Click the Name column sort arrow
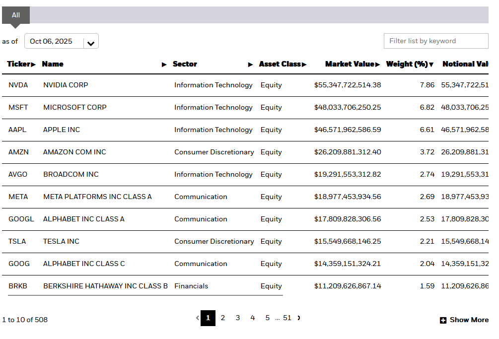Viewport: 499px width, 339px height. [164, 65]
